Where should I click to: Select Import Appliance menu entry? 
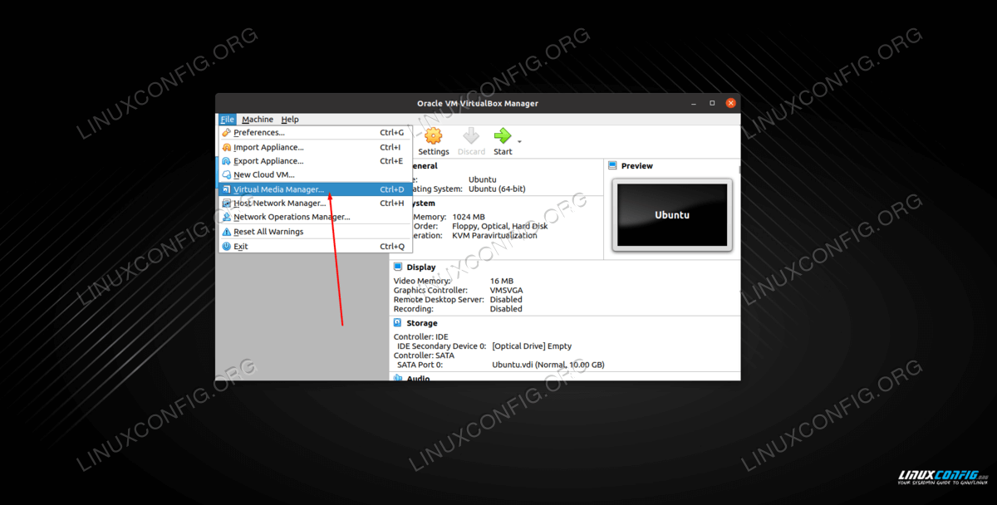[x=268, y=148]
